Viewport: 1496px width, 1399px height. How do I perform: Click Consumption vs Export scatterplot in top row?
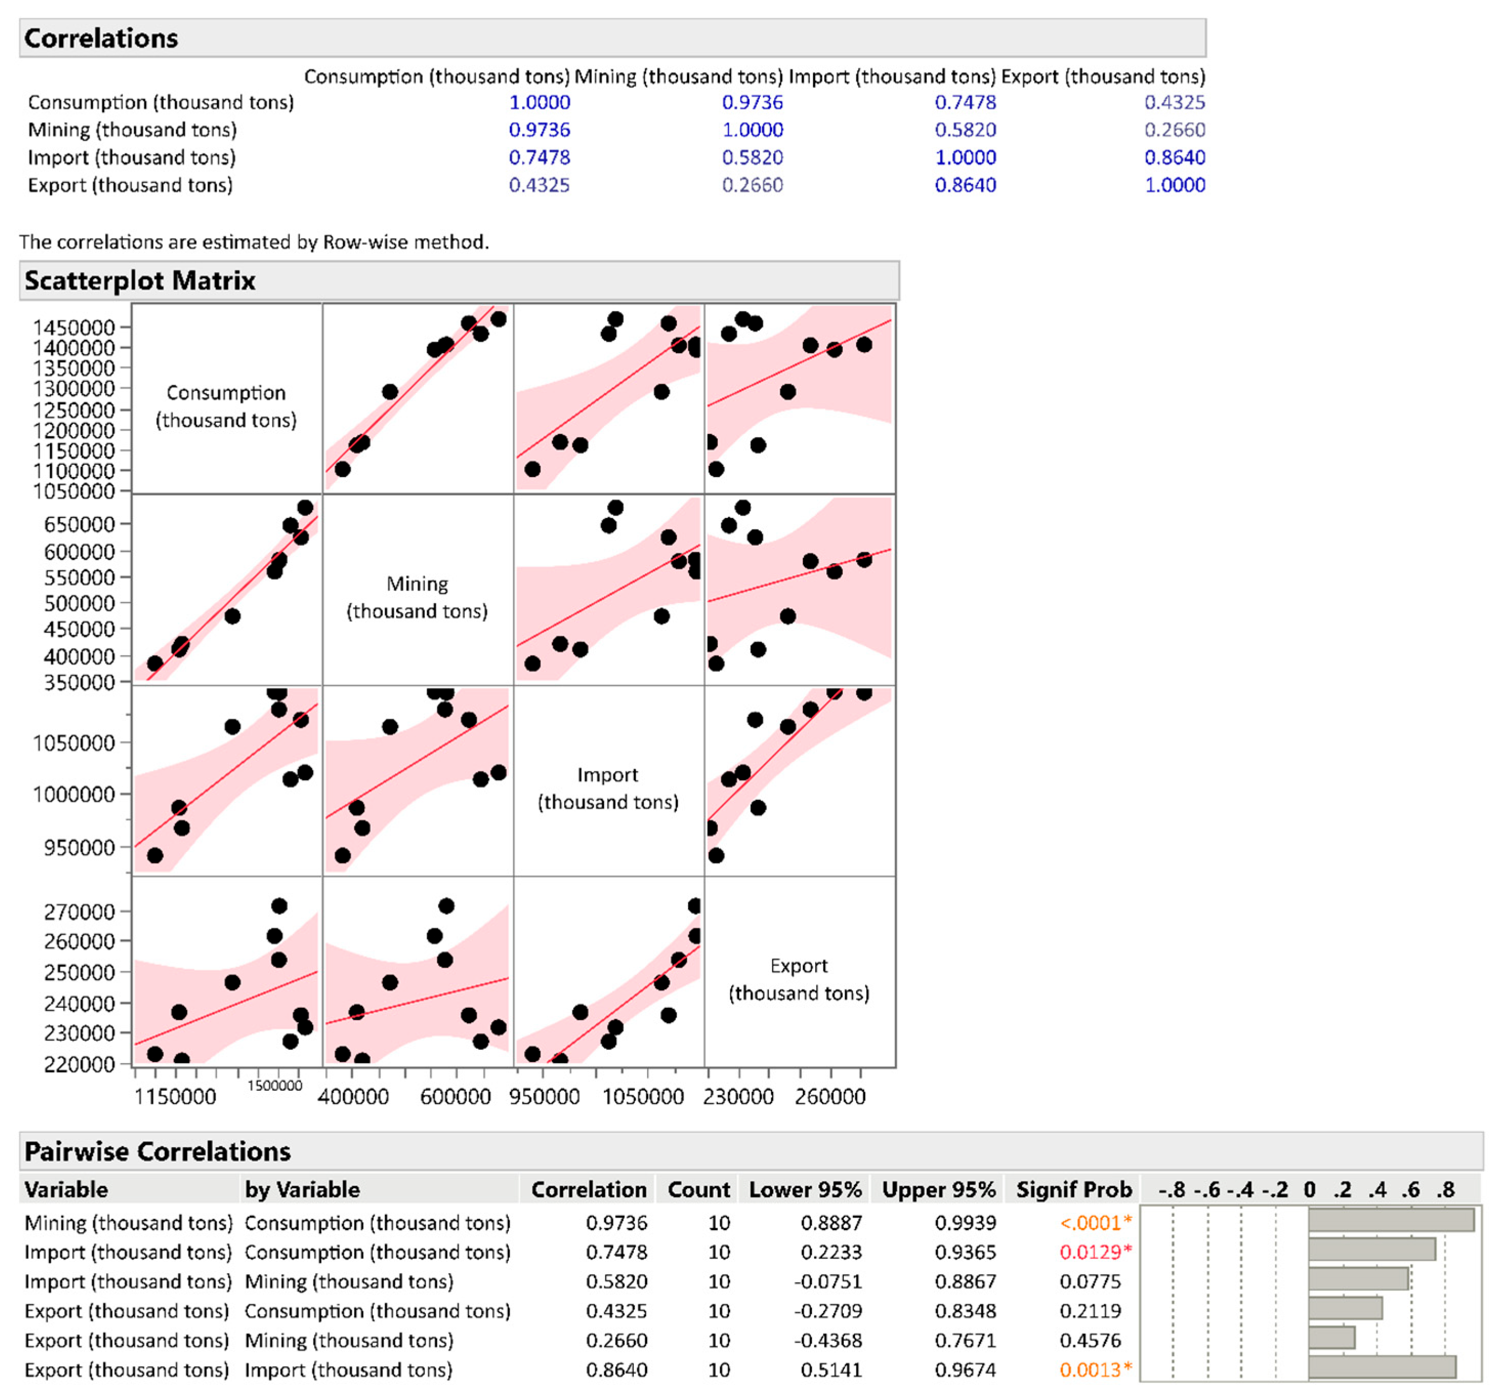pyautogui.click(x=799, y=399)
